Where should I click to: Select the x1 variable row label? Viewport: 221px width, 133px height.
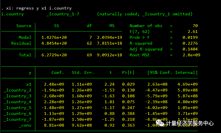point(29,84)
